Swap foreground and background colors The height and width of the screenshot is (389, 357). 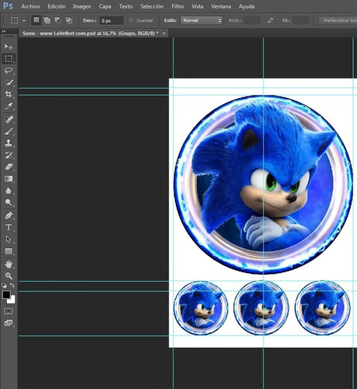12,286
